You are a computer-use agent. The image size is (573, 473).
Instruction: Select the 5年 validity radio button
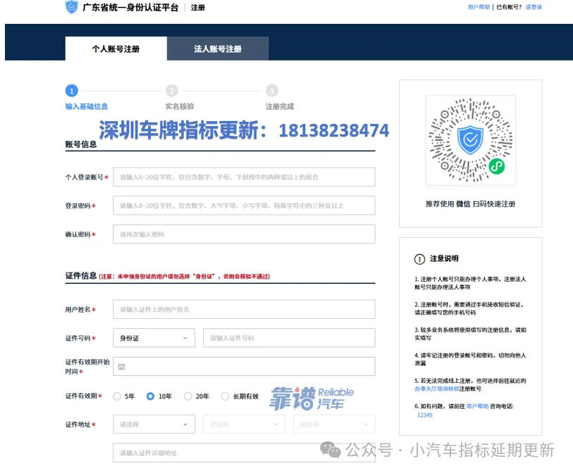click(x=117, y=396)
